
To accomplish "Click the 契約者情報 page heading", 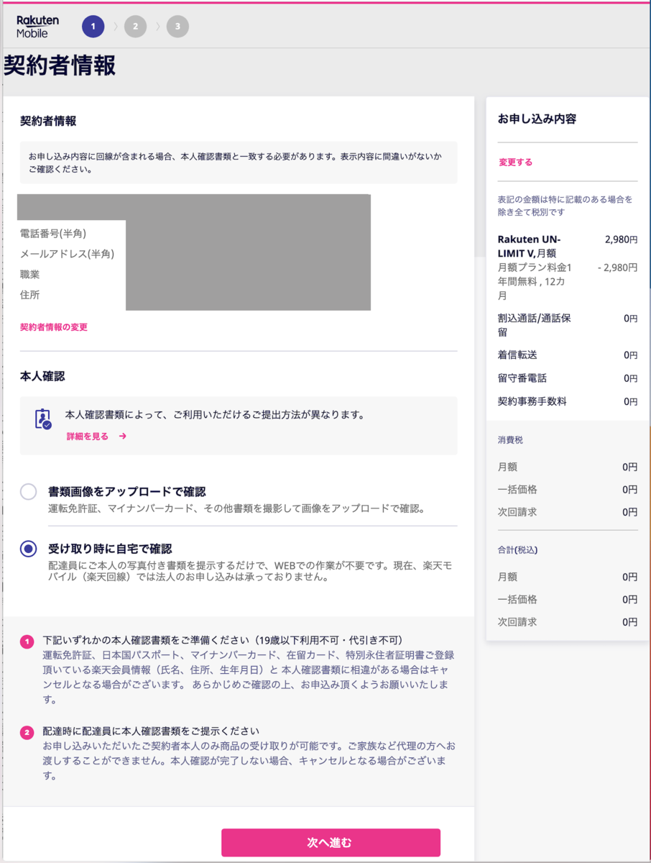I will (59, 65).
